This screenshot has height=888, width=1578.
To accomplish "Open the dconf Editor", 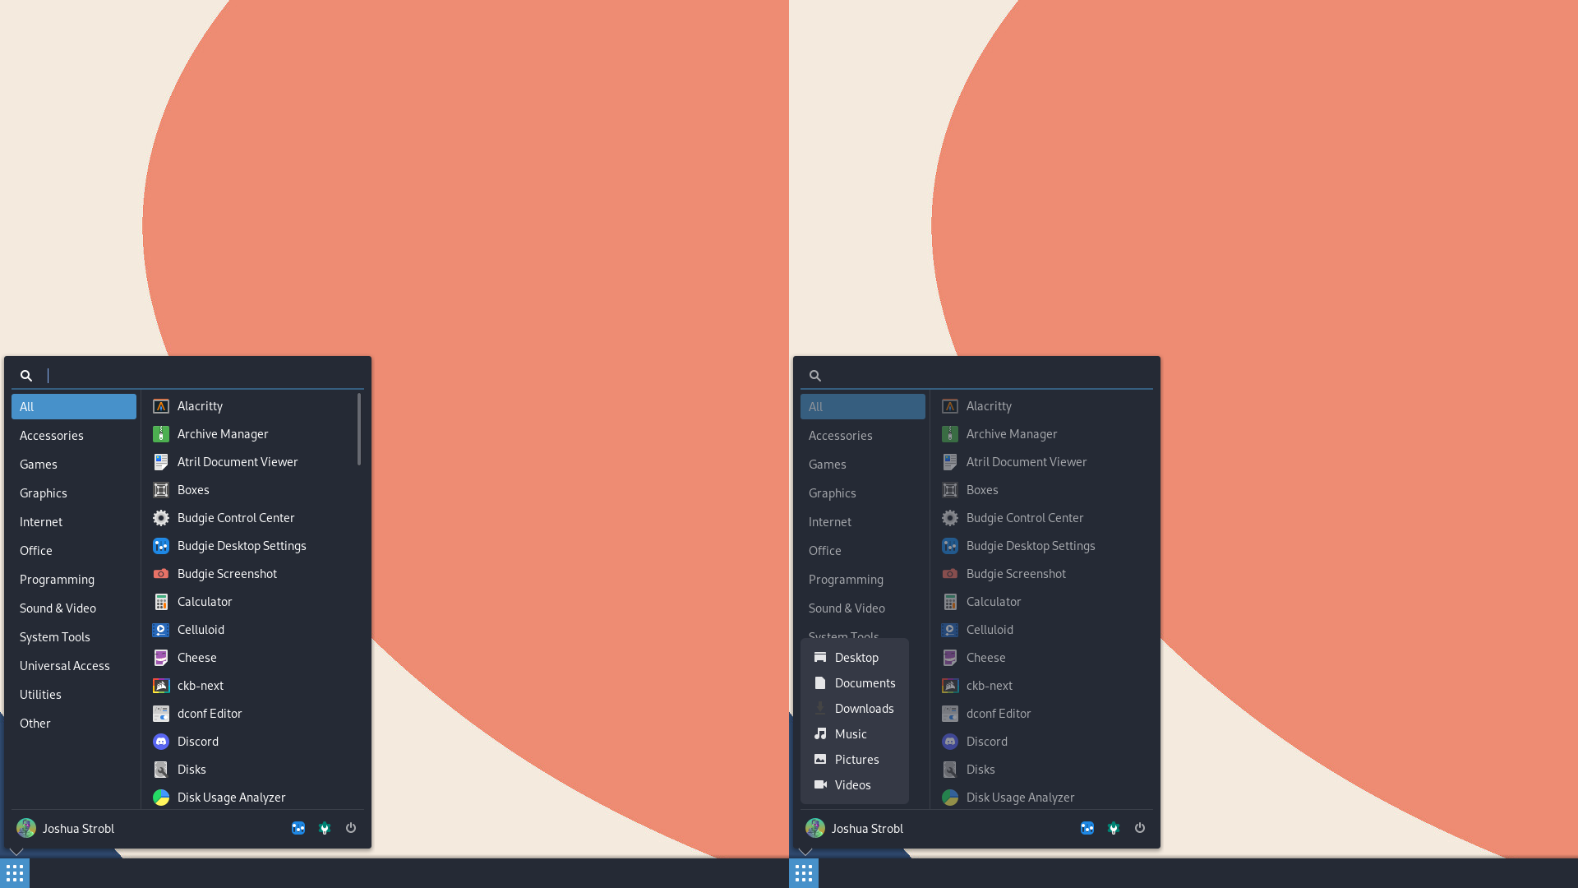I will click(210, 713).
